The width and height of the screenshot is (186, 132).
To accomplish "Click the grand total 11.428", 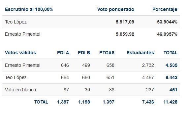I will point(170,102).
